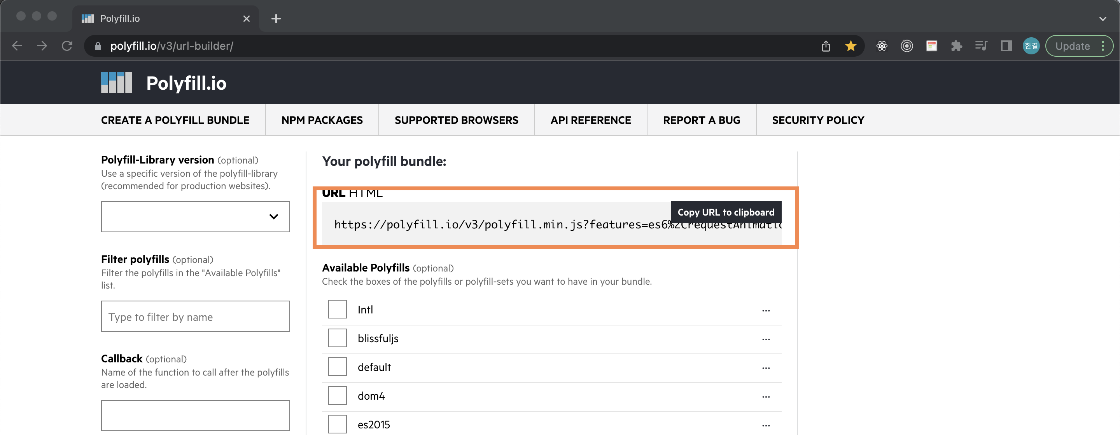Viewport: 1120px width, 435px height.
Task: Switch to the HTML bundle view
Action: coord(365,194)
